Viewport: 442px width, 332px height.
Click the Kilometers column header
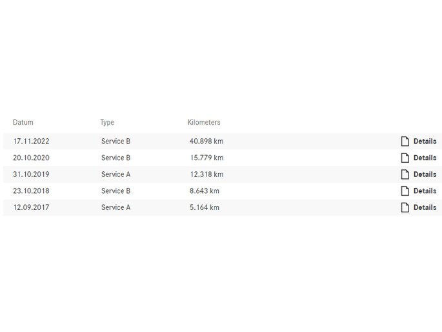coord(204,123)
